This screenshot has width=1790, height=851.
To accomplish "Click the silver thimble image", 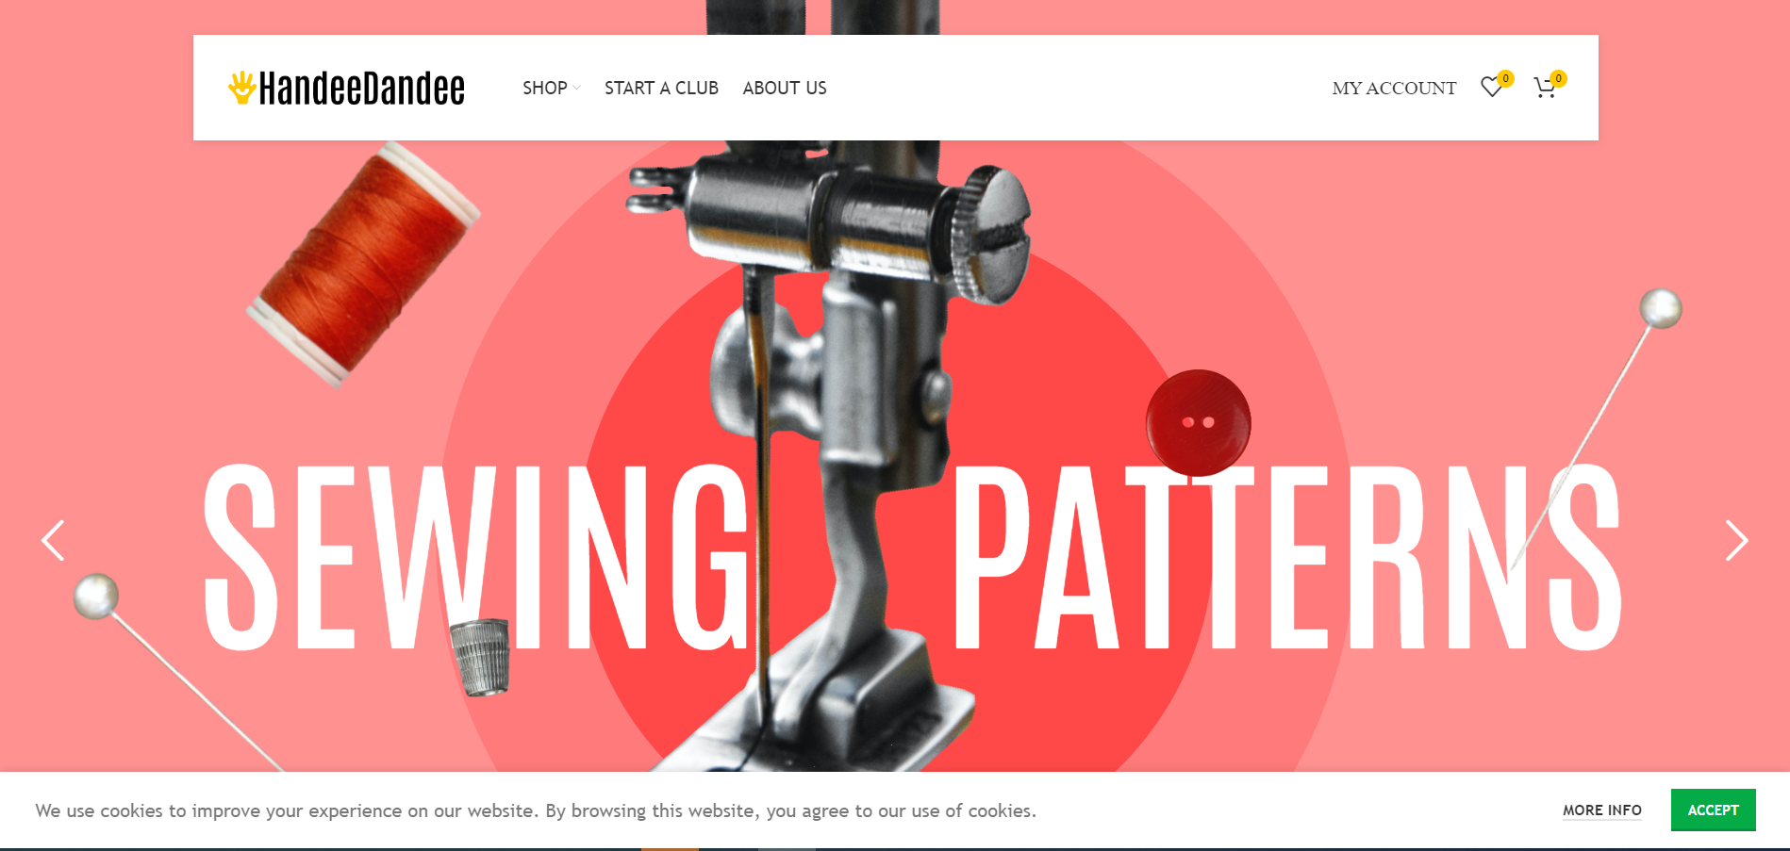I will pyautogui.click(x=481, y=657).
